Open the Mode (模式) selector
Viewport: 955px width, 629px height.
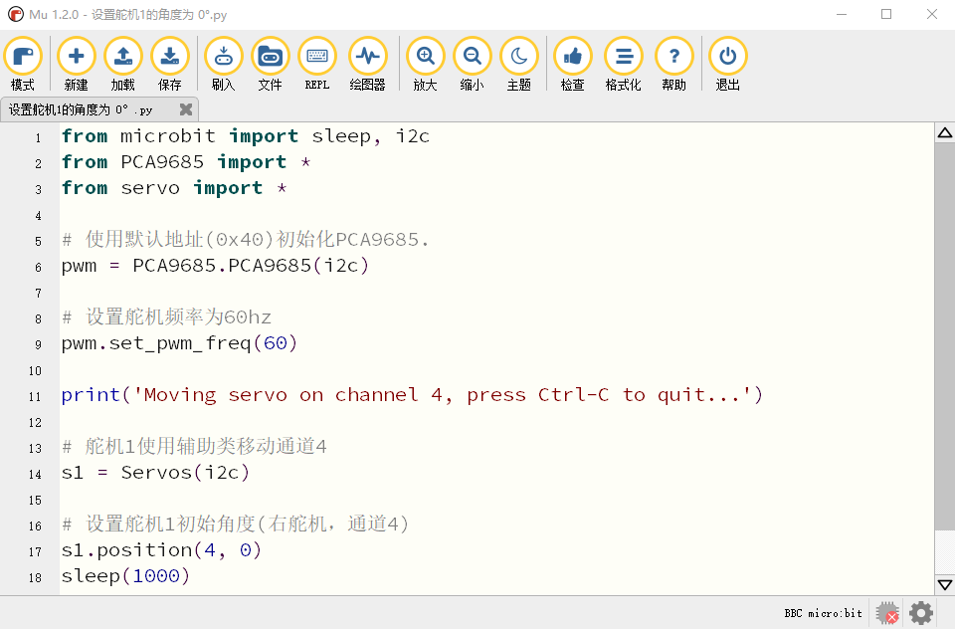pos(23,64)
